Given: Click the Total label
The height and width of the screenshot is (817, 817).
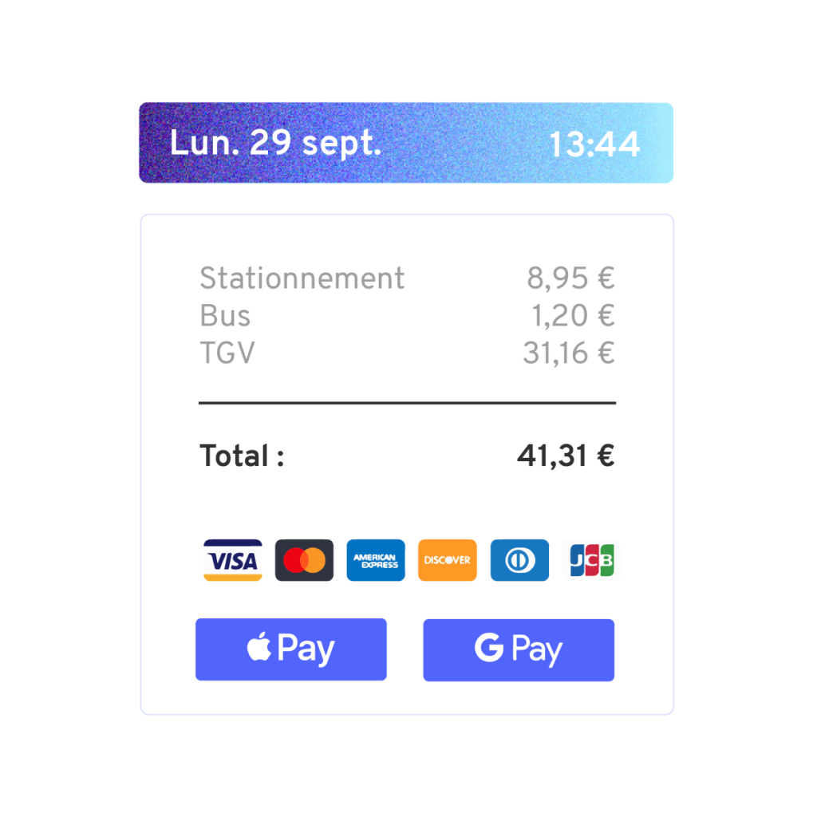Looking at the screenshot, I should point(242,456).
